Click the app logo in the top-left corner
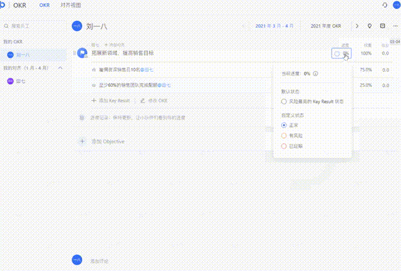 (x=2, y=5)
